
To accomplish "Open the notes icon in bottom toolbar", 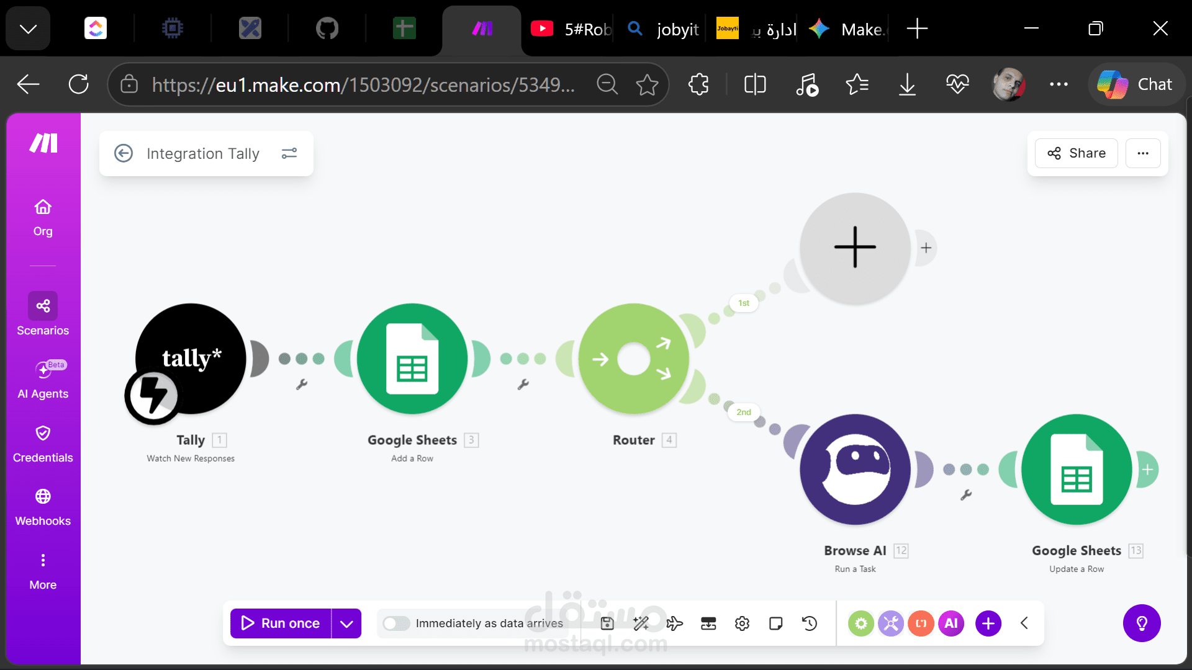I will (775, 623).
